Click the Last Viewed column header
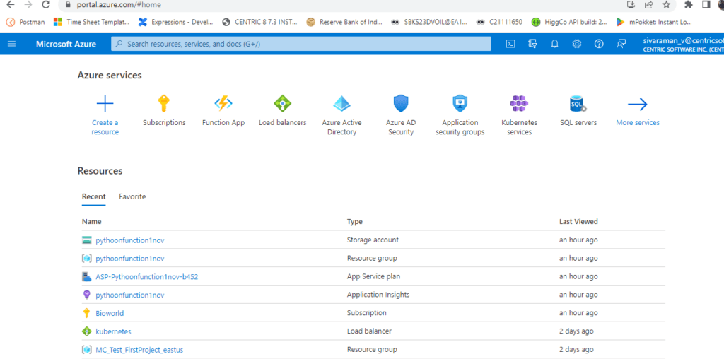The width and height of the screenshot is (724, 359). [578, 221]
